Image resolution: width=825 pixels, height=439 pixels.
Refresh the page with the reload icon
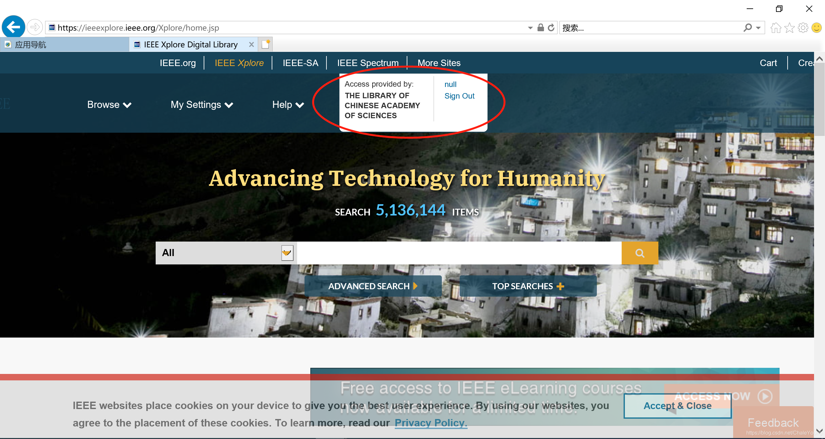coord(551,28)
